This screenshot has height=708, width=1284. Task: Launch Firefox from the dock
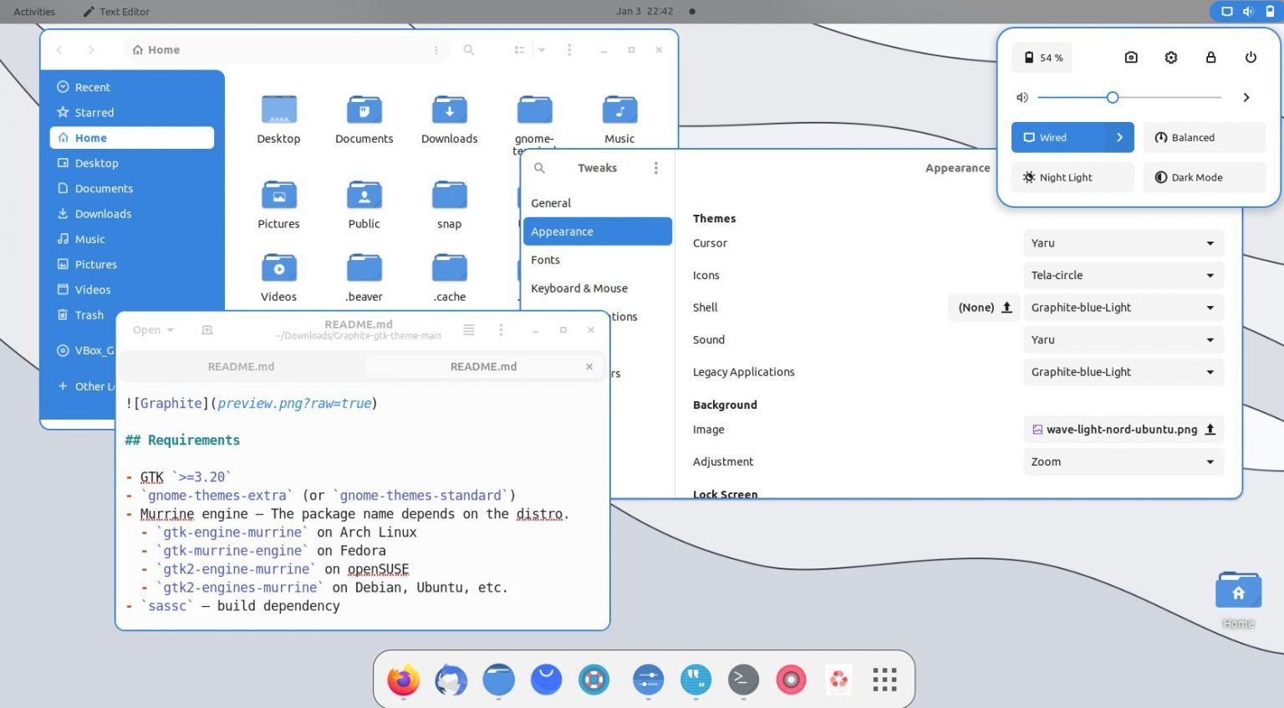point(403,680)
